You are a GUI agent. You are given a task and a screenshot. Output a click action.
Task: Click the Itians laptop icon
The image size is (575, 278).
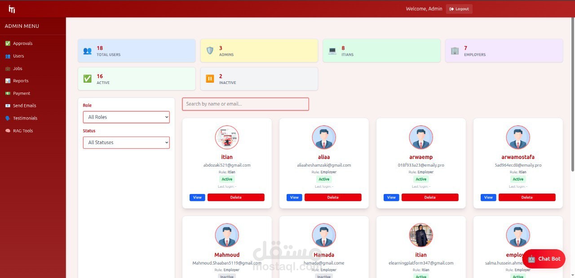coord(332,51)
